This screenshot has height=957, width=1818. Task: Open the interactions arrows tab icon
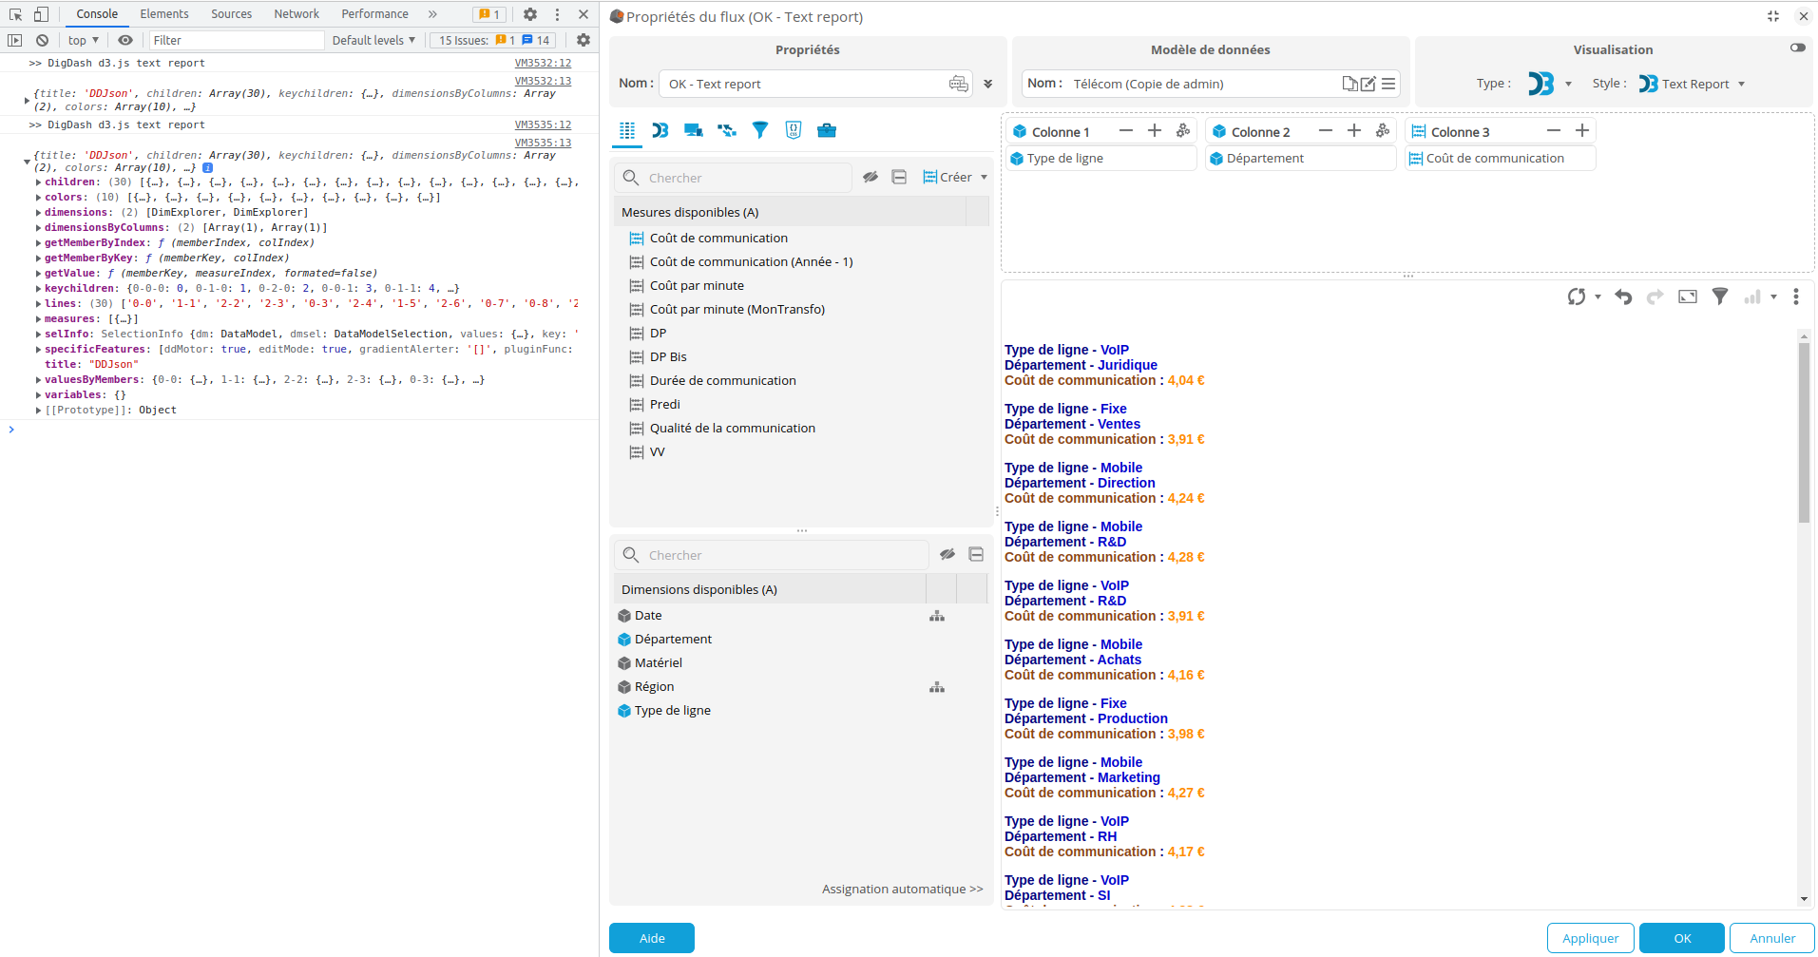[727, 130]
